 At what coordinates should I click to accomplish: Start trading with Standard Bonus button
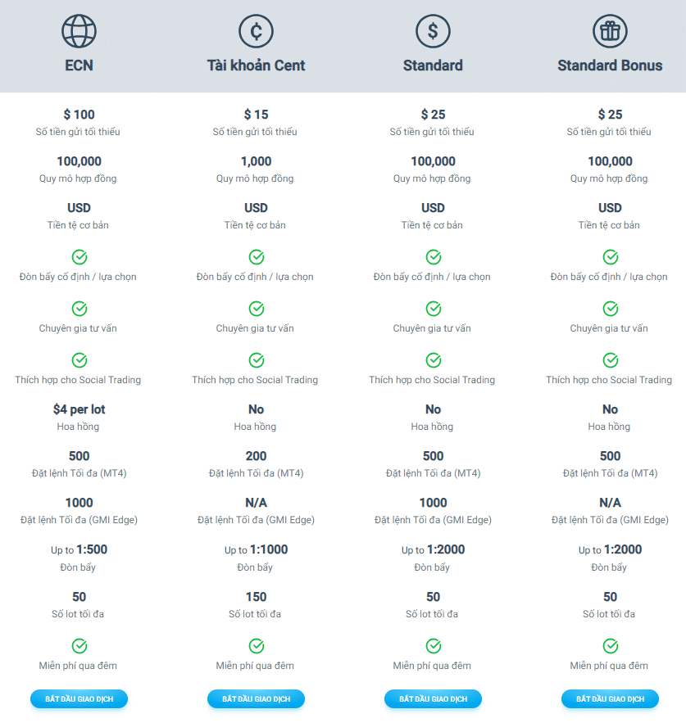click(610, 699)
